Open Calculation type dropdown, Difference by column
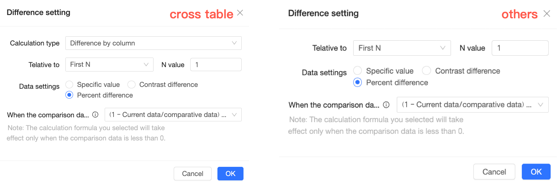Image resolution: width=559 pixels, height=187 pixels. pyautogui.click(x=153, y=43)
